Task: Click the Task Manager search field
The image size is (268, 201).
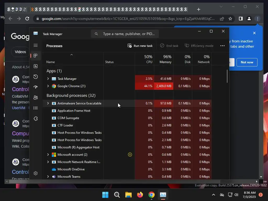Action: click(x=125, y=34)
